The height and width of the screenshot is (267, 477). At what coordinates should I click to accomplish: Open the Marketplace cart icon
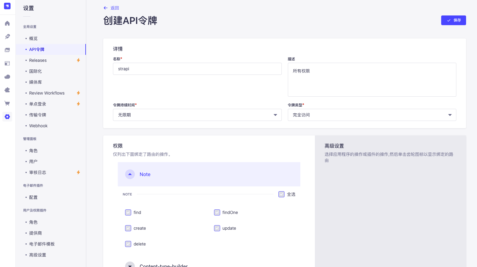[x=7, y=103]
